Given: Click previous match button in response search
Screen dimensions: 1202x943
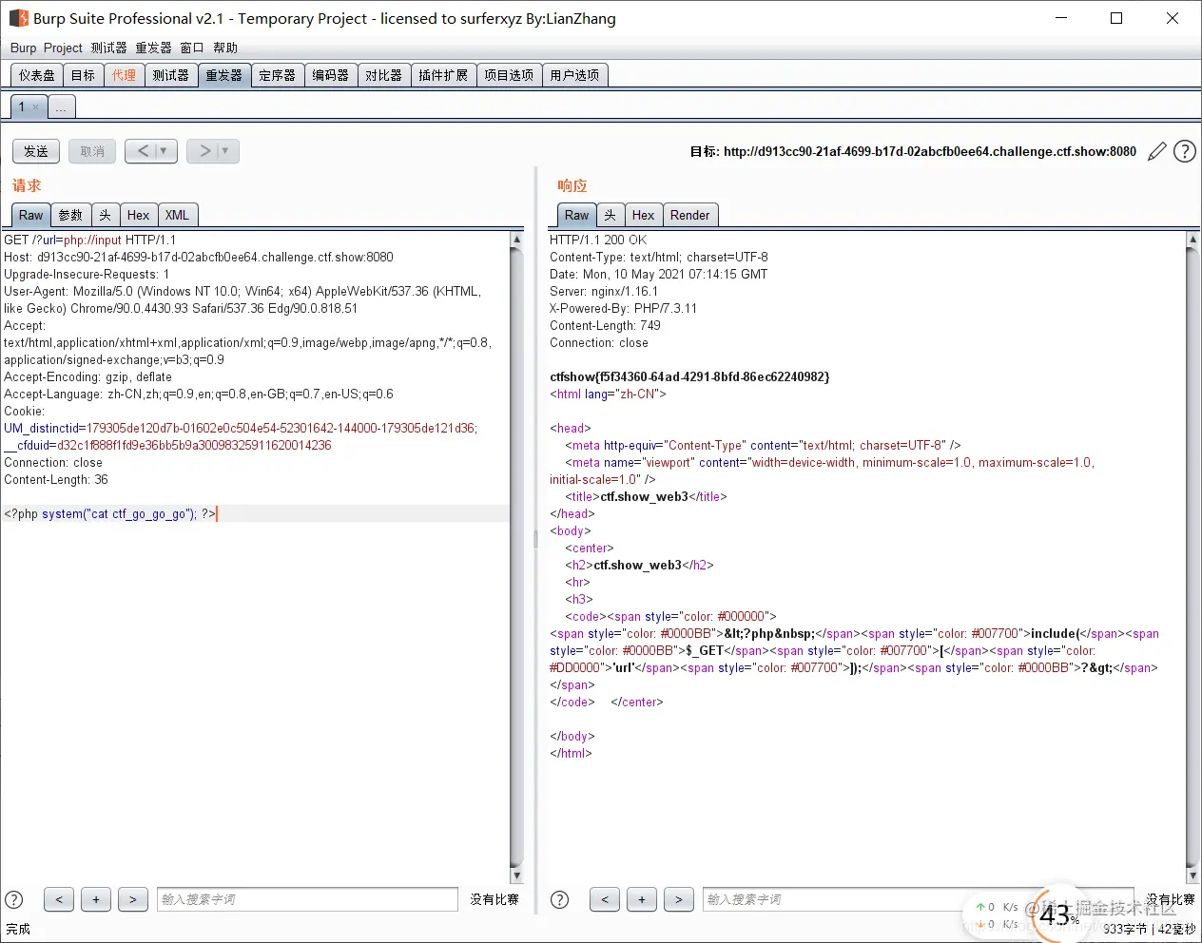Looking at the screenshot, I should click(605, 899).
